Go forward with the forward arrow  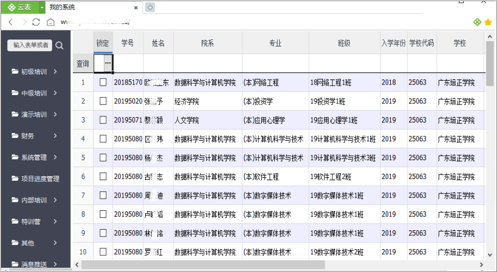click(x=24, y=22)
